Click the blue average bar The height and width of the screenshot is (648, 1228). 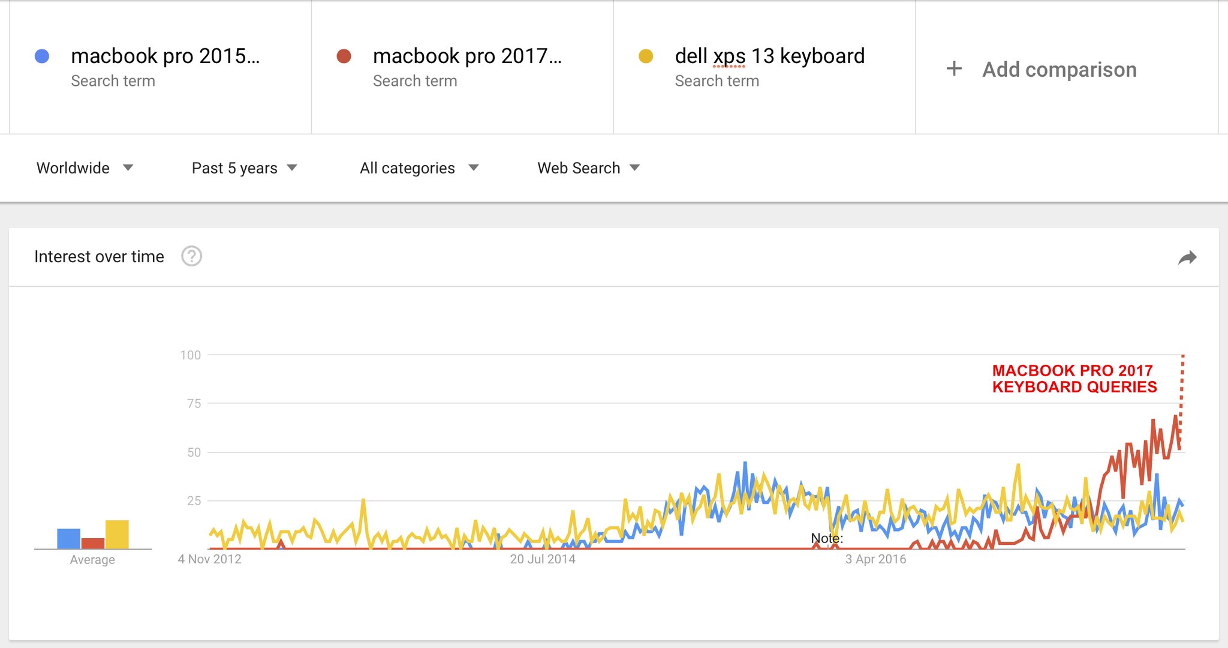click(x=69, y=538)
